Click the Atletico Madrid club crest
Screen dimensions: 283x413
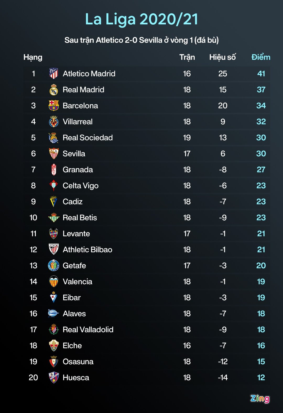[x=54, y=74]
